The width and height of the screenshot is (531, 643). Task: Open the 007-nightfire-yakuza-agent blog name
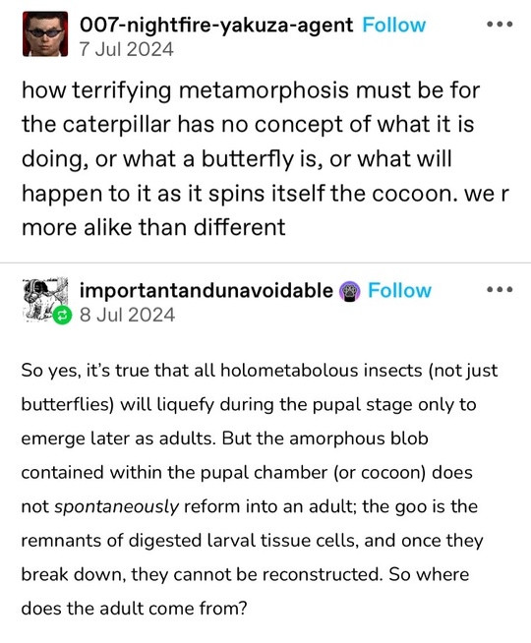click(x=216, y=25)
